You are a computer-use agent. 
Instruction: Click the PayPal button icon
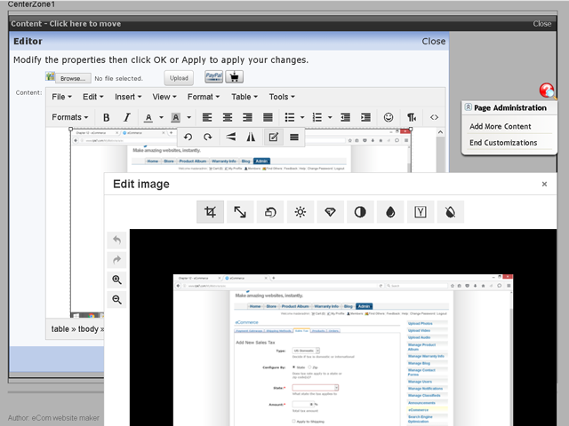pos(213,77)
